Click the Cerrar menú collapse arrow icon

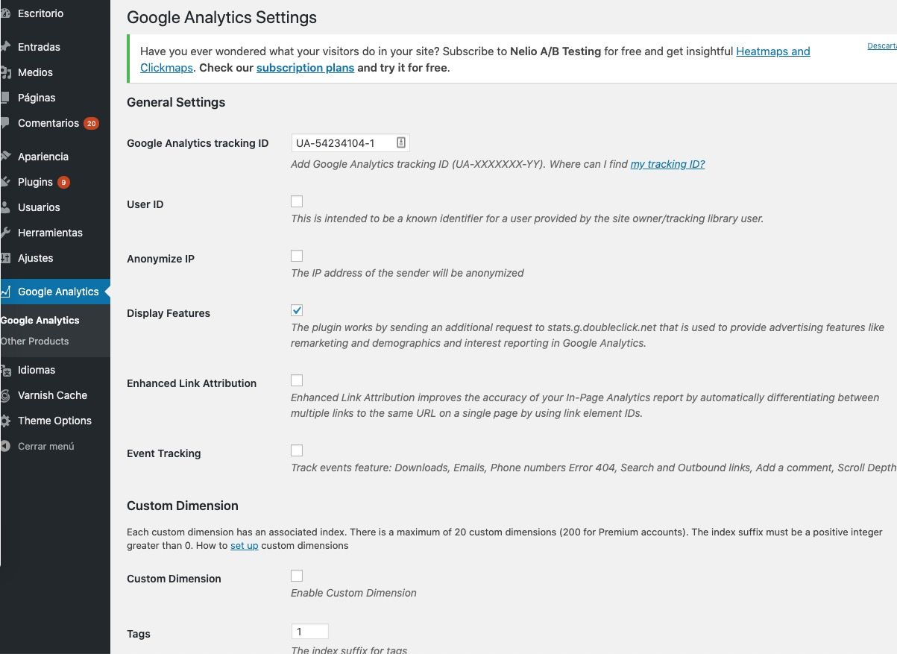point(4,446)
